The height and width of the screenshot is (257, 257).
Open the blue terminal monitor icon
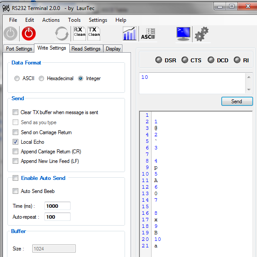click(x=183, y=34)
